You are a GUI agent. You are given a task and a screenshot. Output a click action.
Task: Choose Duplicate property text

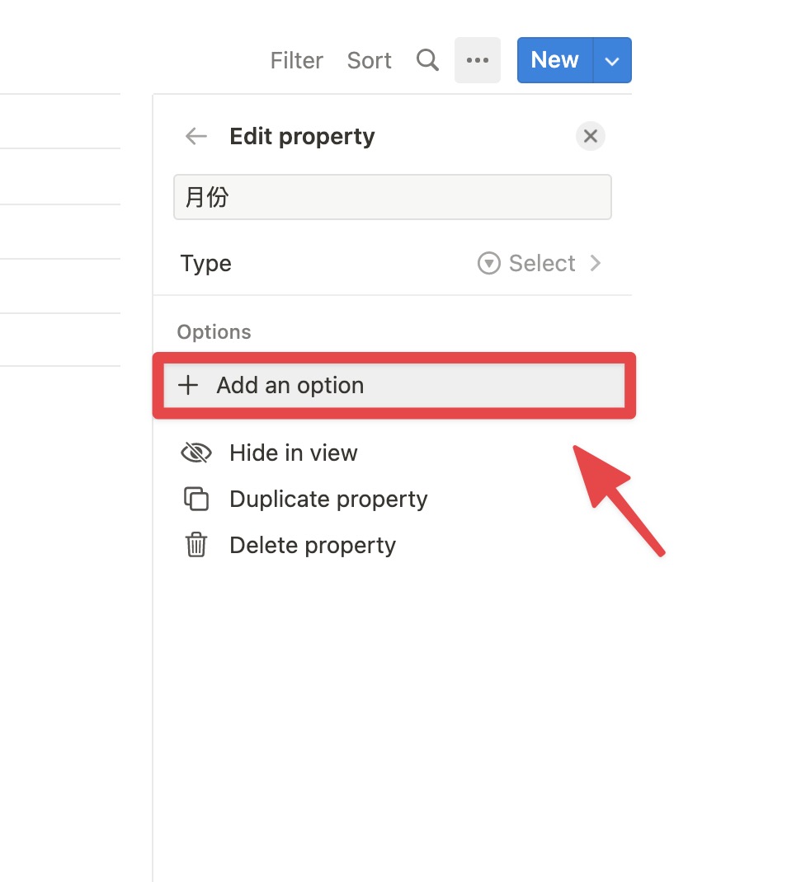click(x=329, y=500)
